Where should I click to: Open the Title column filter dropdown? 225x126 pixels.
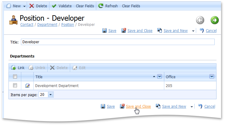pos(160,76)
